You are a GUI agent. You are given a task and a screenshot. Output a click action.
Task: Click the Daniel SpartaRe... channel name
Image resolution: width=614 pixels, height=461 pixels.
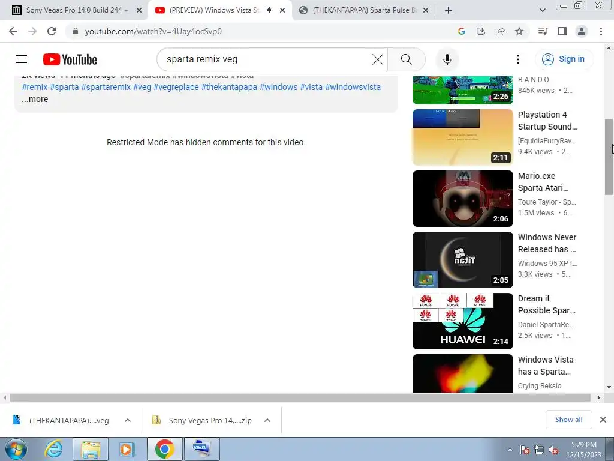point(546,324)
